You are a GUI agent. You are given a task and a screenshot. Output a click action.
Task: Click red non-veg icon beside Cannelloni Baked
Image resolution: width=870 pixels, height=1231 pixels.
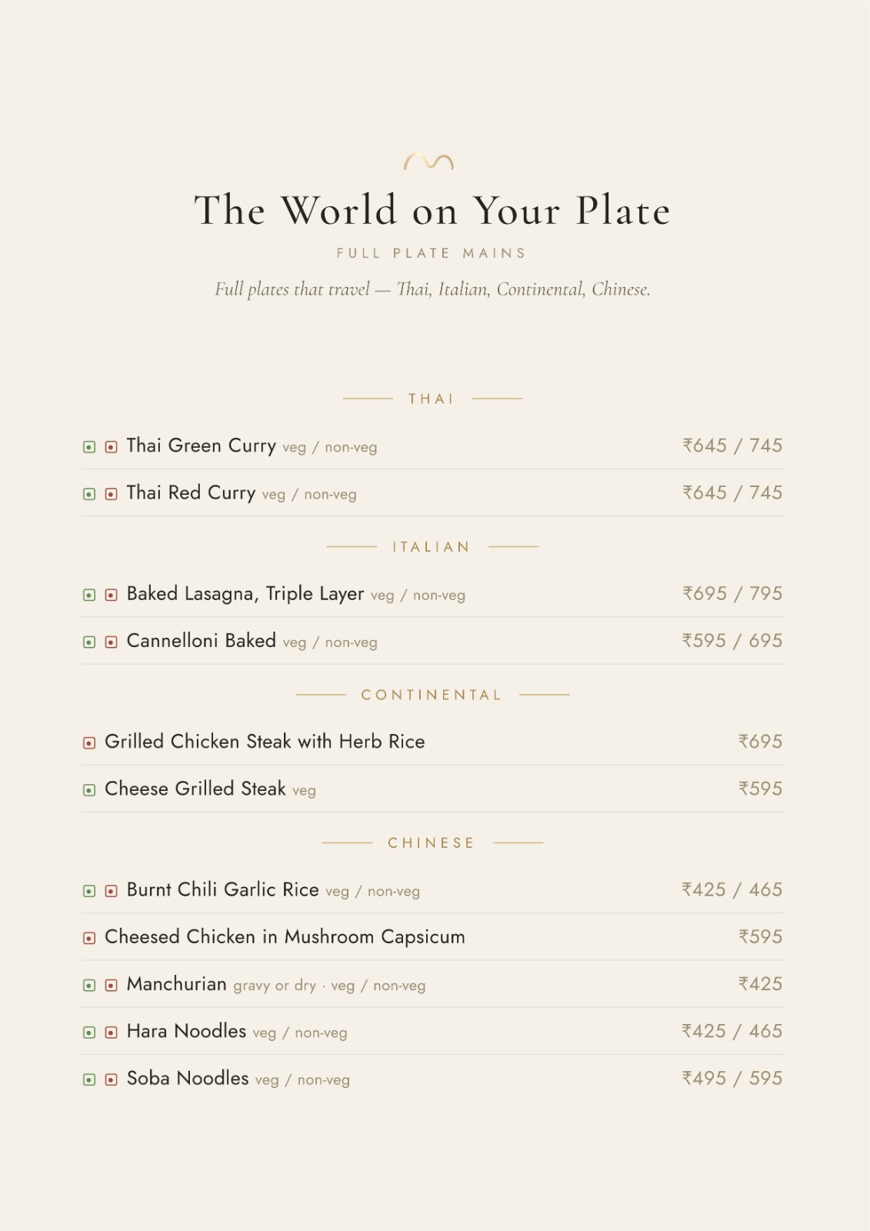click(x=111, y=642)
